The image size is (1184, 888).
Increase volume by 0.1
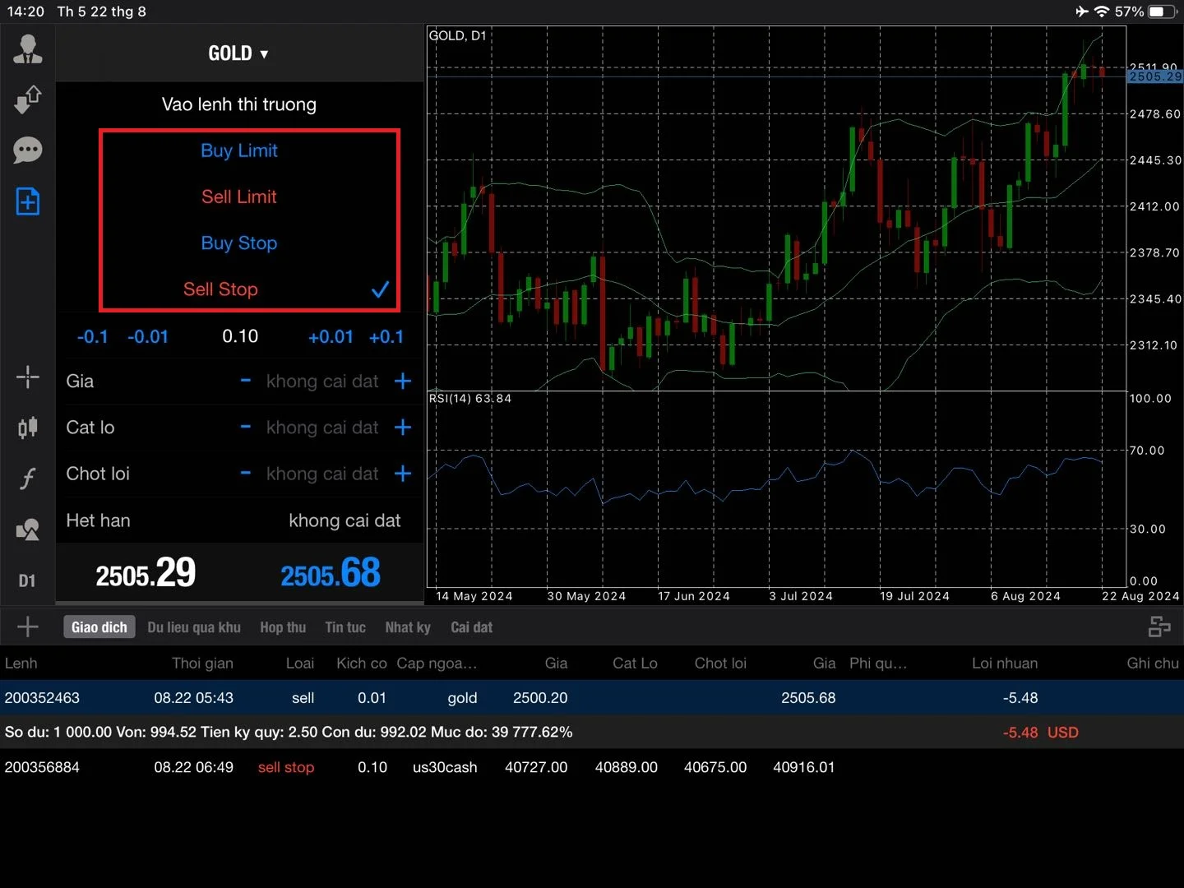[x=386, y=337]
